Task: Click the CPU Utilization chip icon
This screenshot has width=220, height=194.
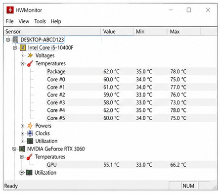Action: point(30,141)
